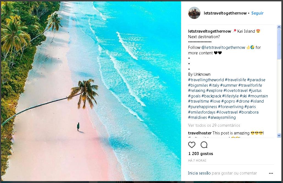The height and width of the screenshot is (183, 283).
Task: Click the beach photo with palm tree
Action: (91, 91)
